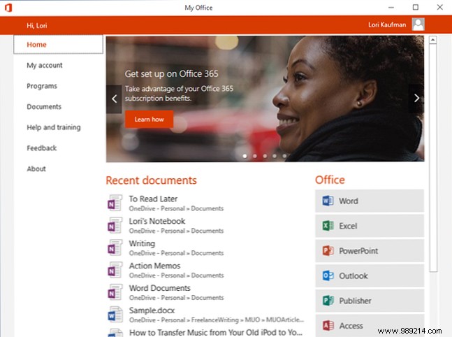Click the scrollbar up arrow

coord(432,40)
